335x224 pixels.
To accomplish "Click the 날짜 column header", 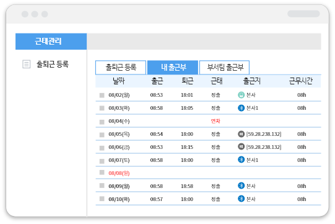I will pyautogui.click(x=118, y=81).
